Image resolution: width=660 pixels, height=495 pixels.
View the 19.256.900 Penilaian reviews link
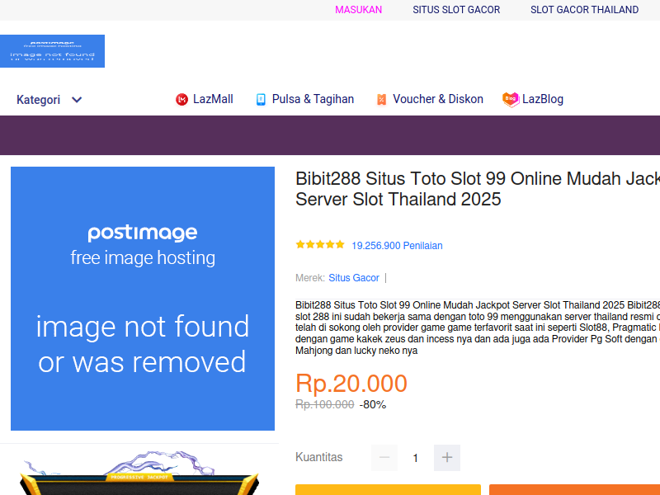[397, 246]
